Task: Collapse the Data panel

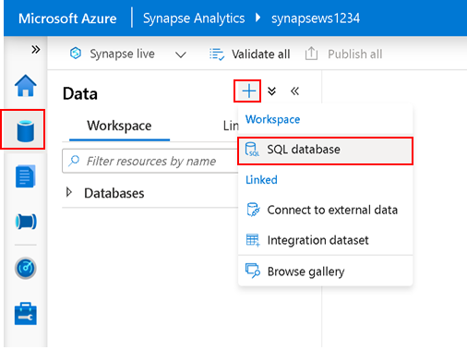Action: [x=294, y=91]
